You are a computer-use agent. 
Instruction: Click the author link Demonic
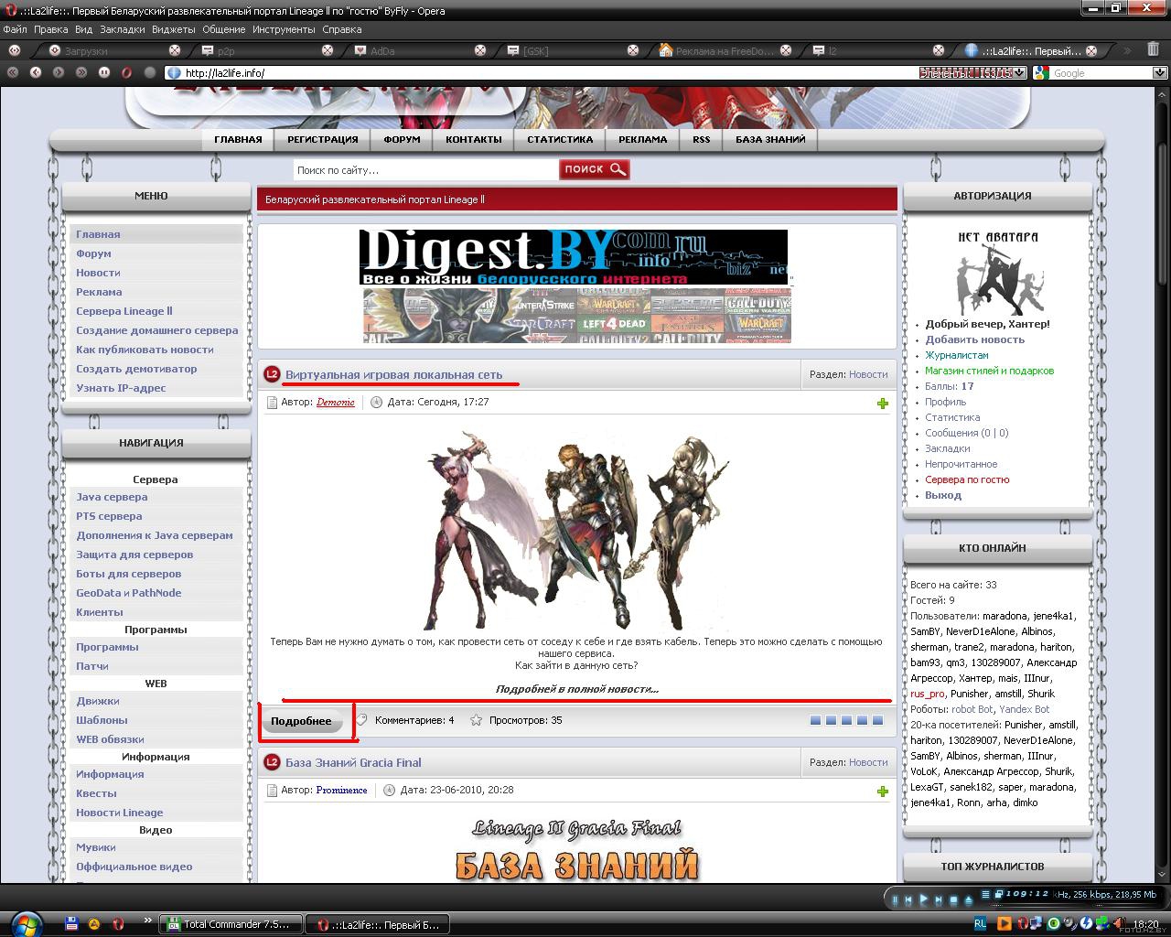pos(336,402)
